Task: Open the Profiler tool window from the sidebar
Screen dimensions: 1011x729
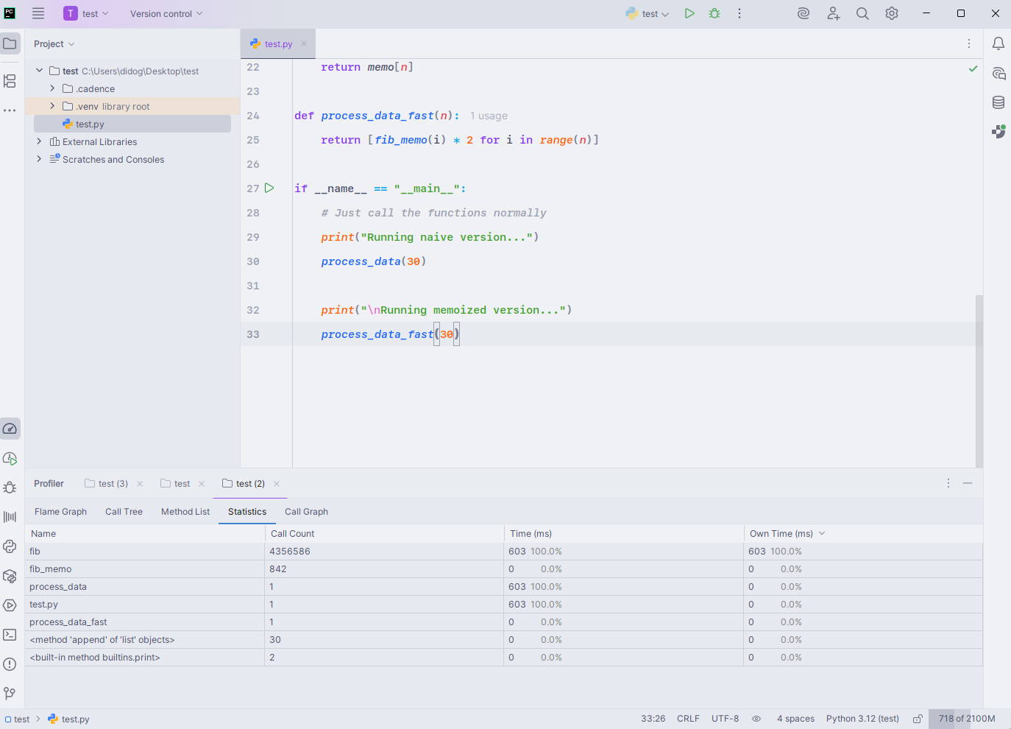Action: click(x=10, y=429)
